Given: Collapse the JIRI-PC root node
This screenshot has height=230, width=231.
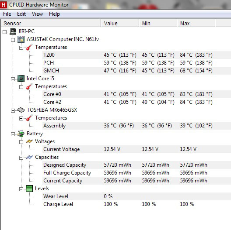Looking at the screenshot, I should (4, 32).
